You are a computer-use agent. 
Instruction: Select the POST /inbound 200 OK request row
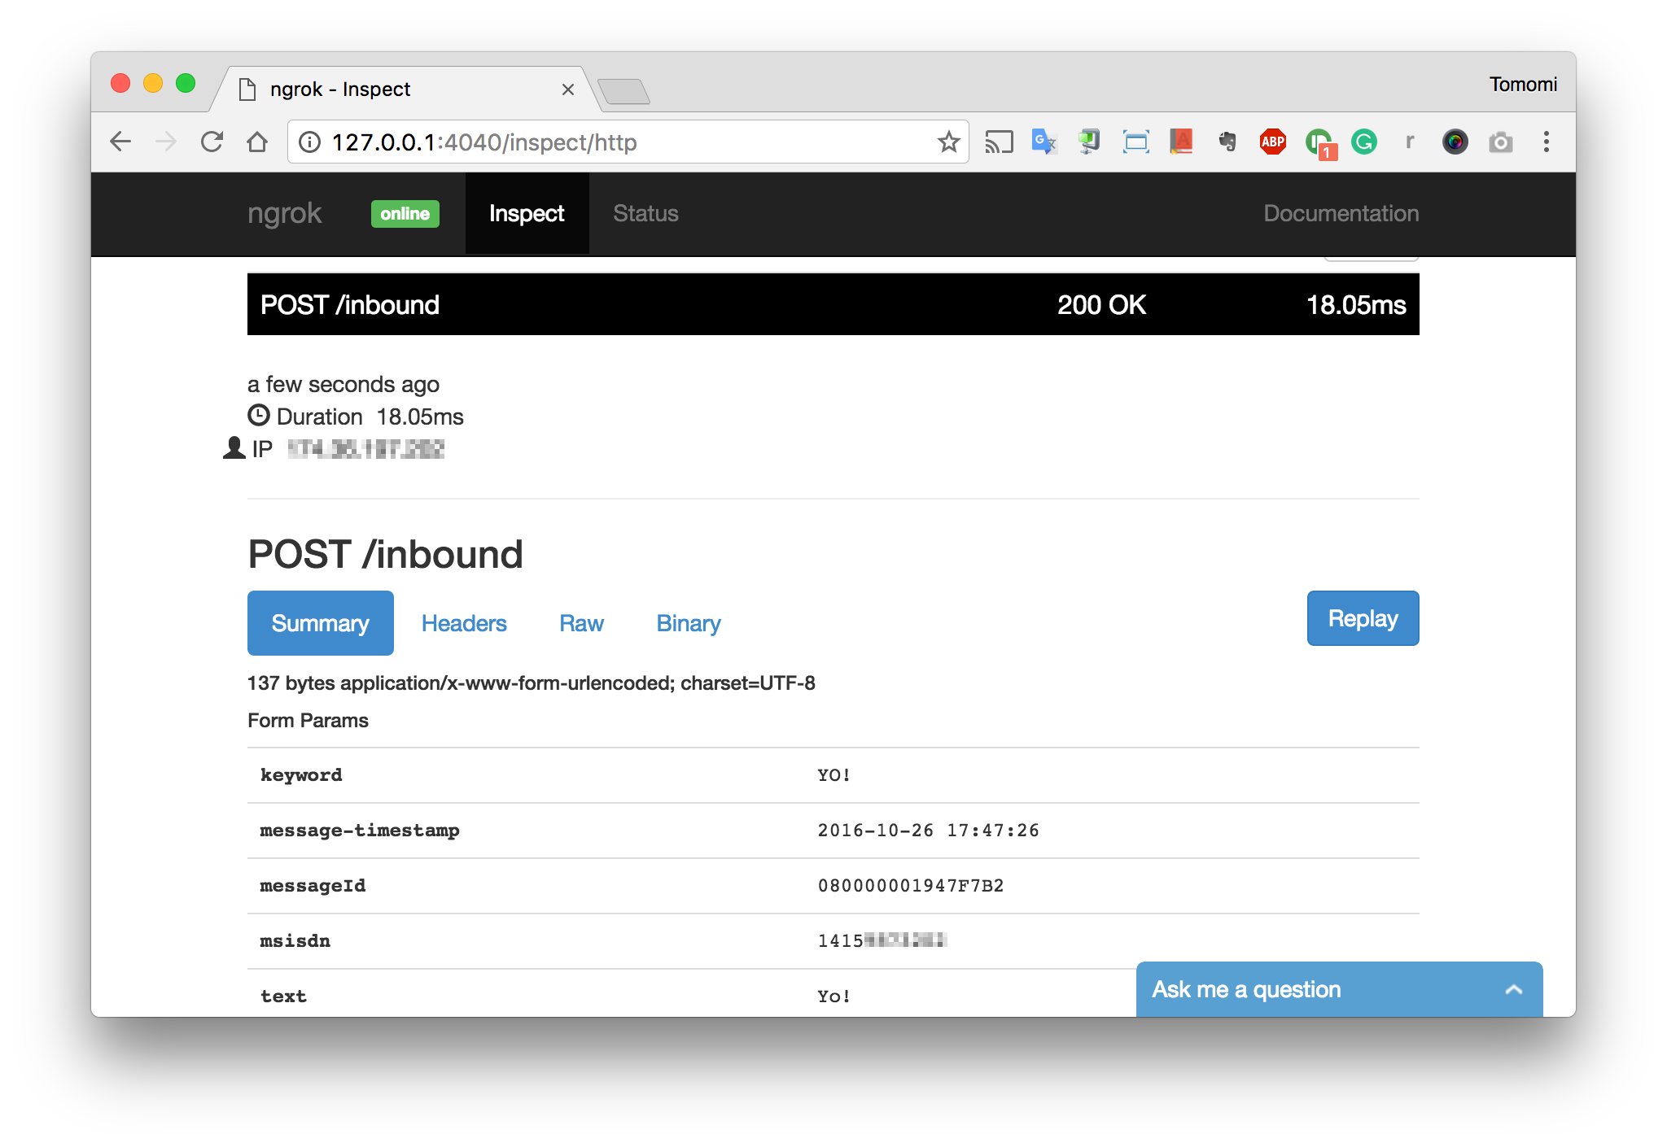click(x=833, y=304)
